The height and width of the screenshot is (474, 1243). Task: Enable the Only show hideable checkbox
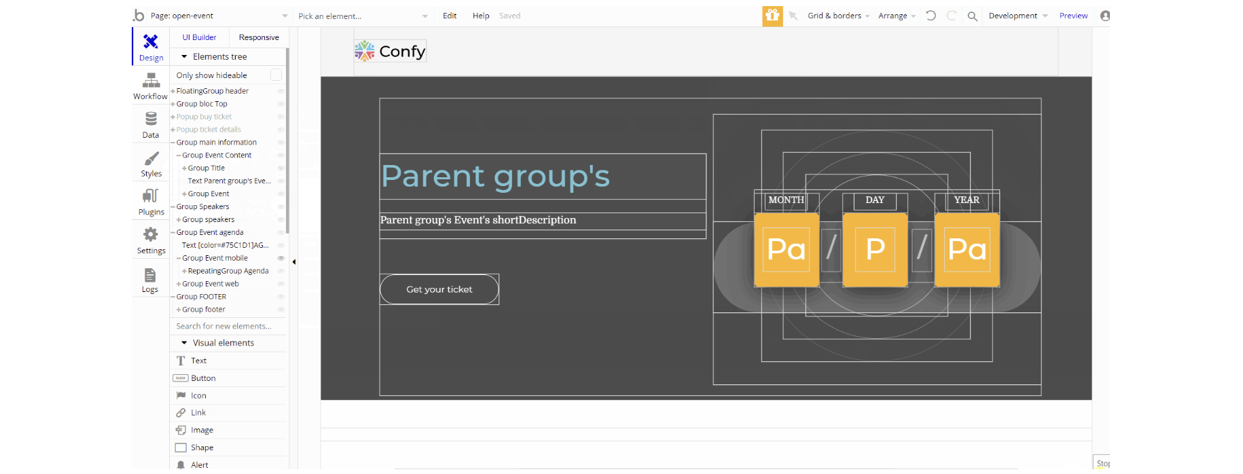tap(276, 75)
